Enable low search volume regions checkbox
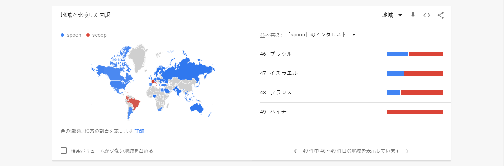 (64, 150)
